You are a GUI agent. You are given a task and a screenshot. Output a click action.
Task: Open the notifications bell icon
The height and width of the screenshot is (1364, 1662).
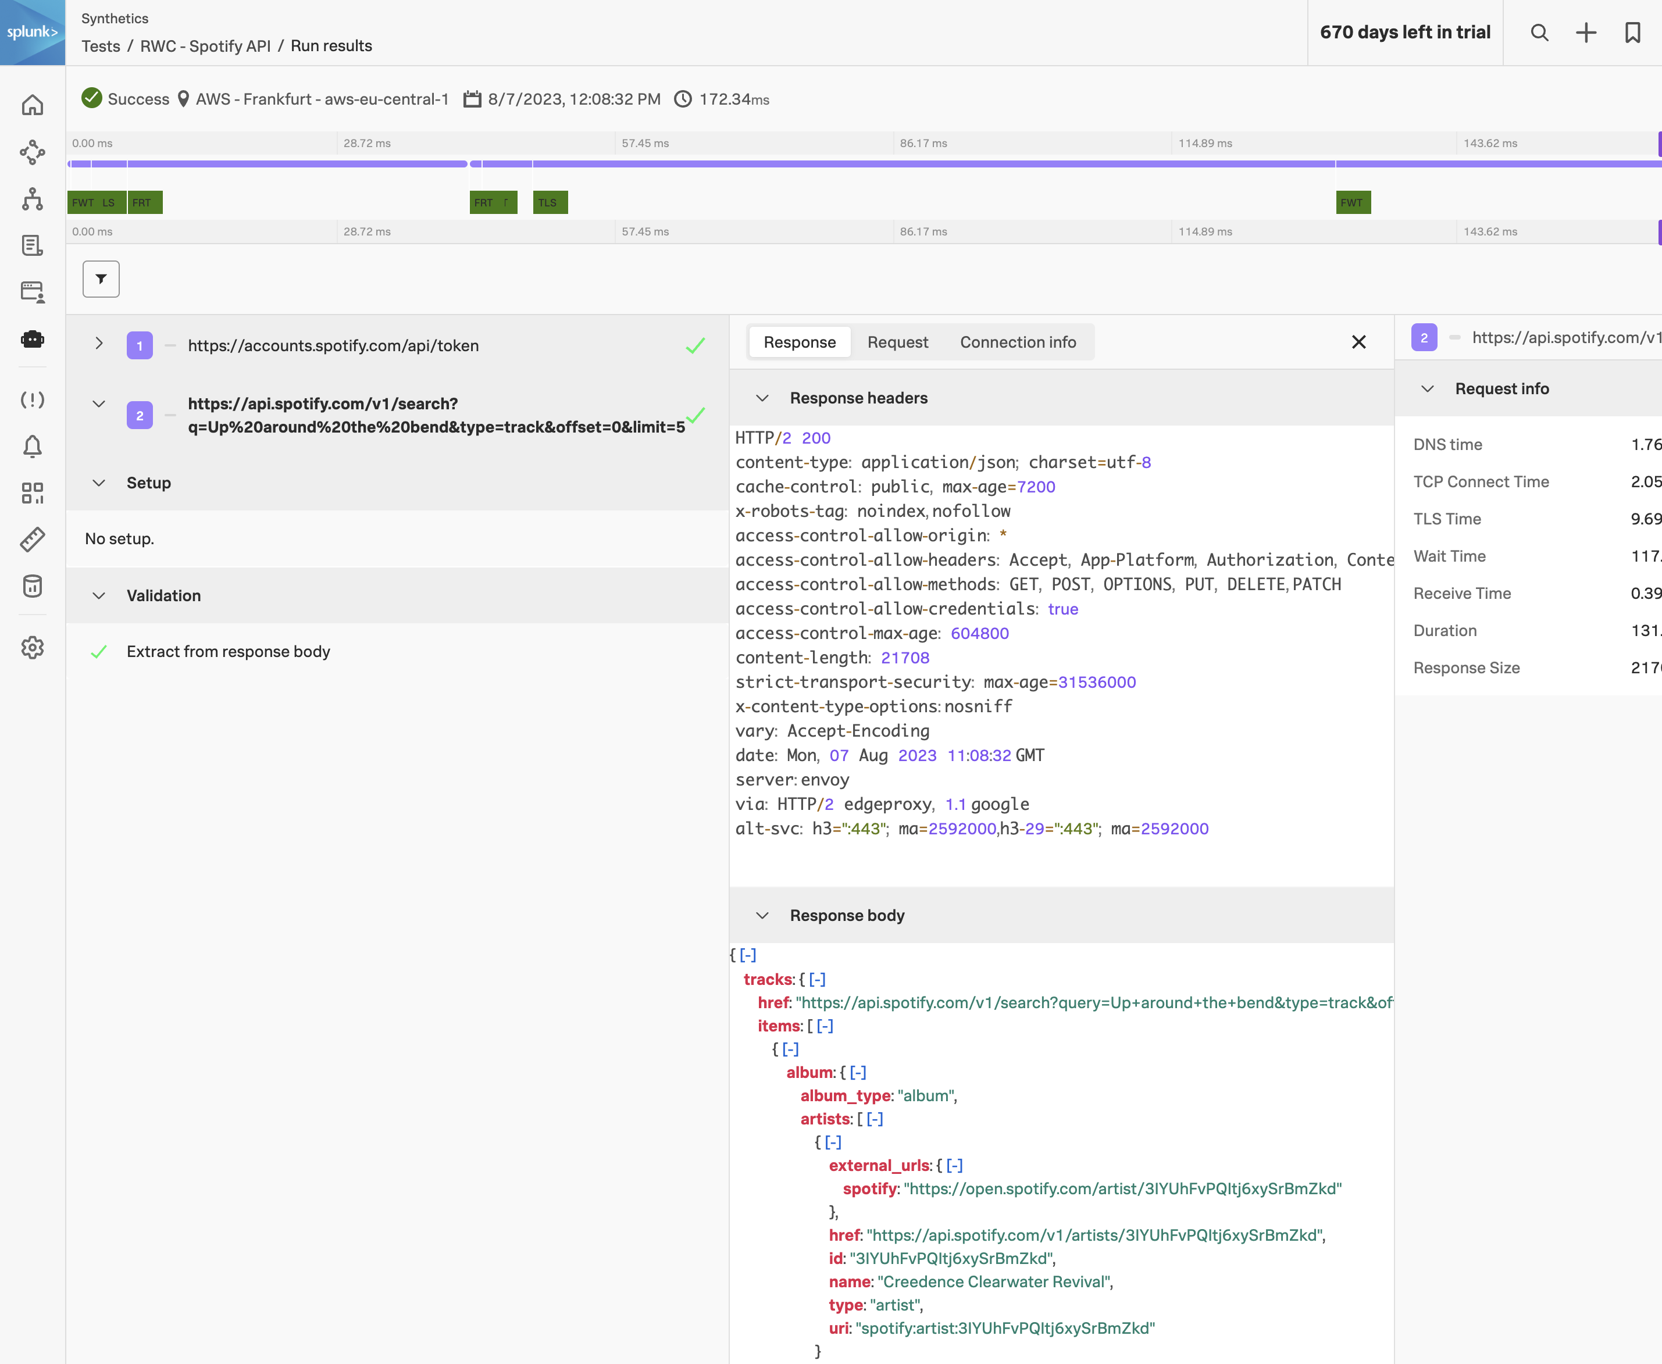click(32, 447)
